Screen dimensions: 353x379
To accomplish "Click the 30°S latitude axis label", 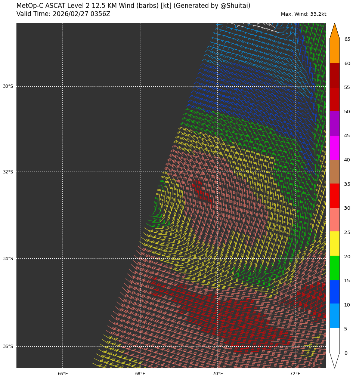I will (x=8, y=86).
